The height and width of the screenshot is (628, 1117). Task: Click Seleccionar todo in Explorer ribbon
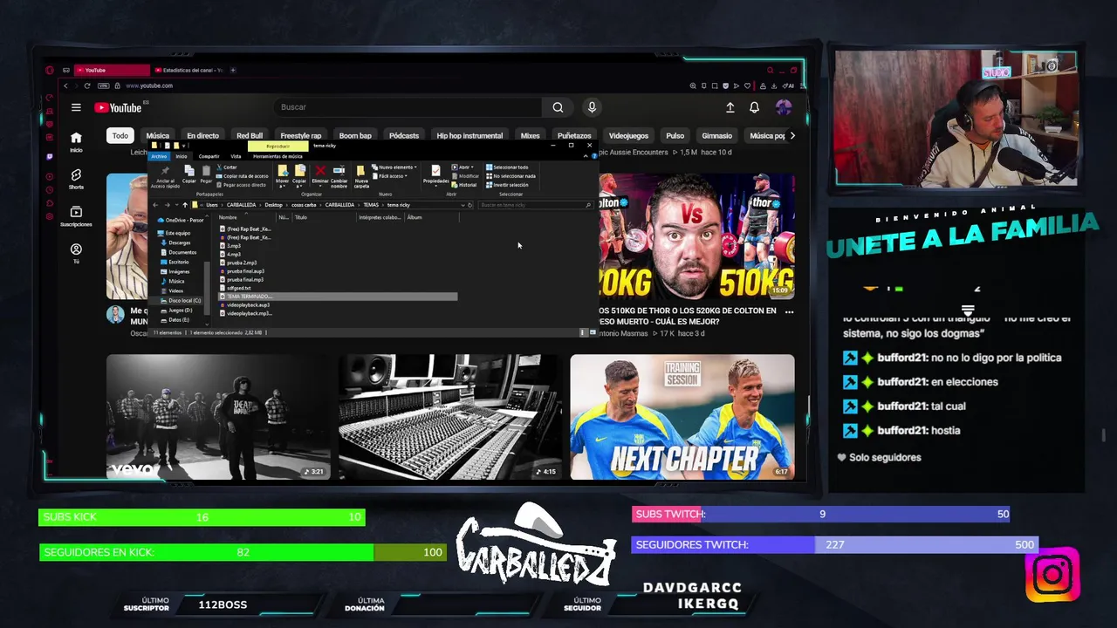coord(507,167)
